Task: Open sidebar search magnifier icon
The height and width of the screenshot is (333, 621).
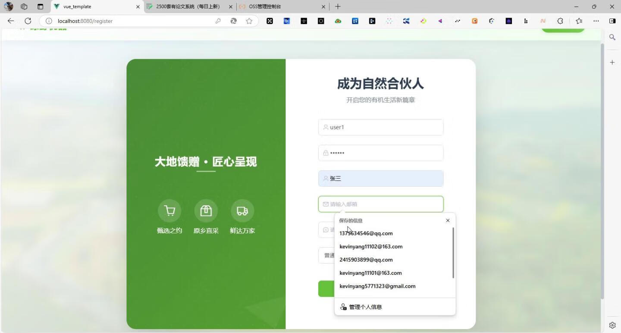Action: (x=612, y=38)
